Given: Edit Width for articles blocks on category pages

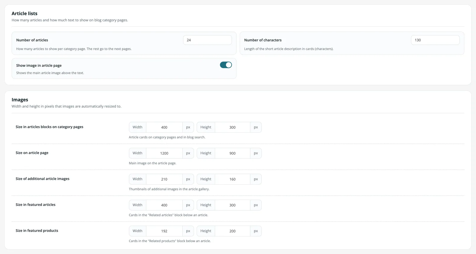Looking at the screenshot, I should [x=164, y=127].
